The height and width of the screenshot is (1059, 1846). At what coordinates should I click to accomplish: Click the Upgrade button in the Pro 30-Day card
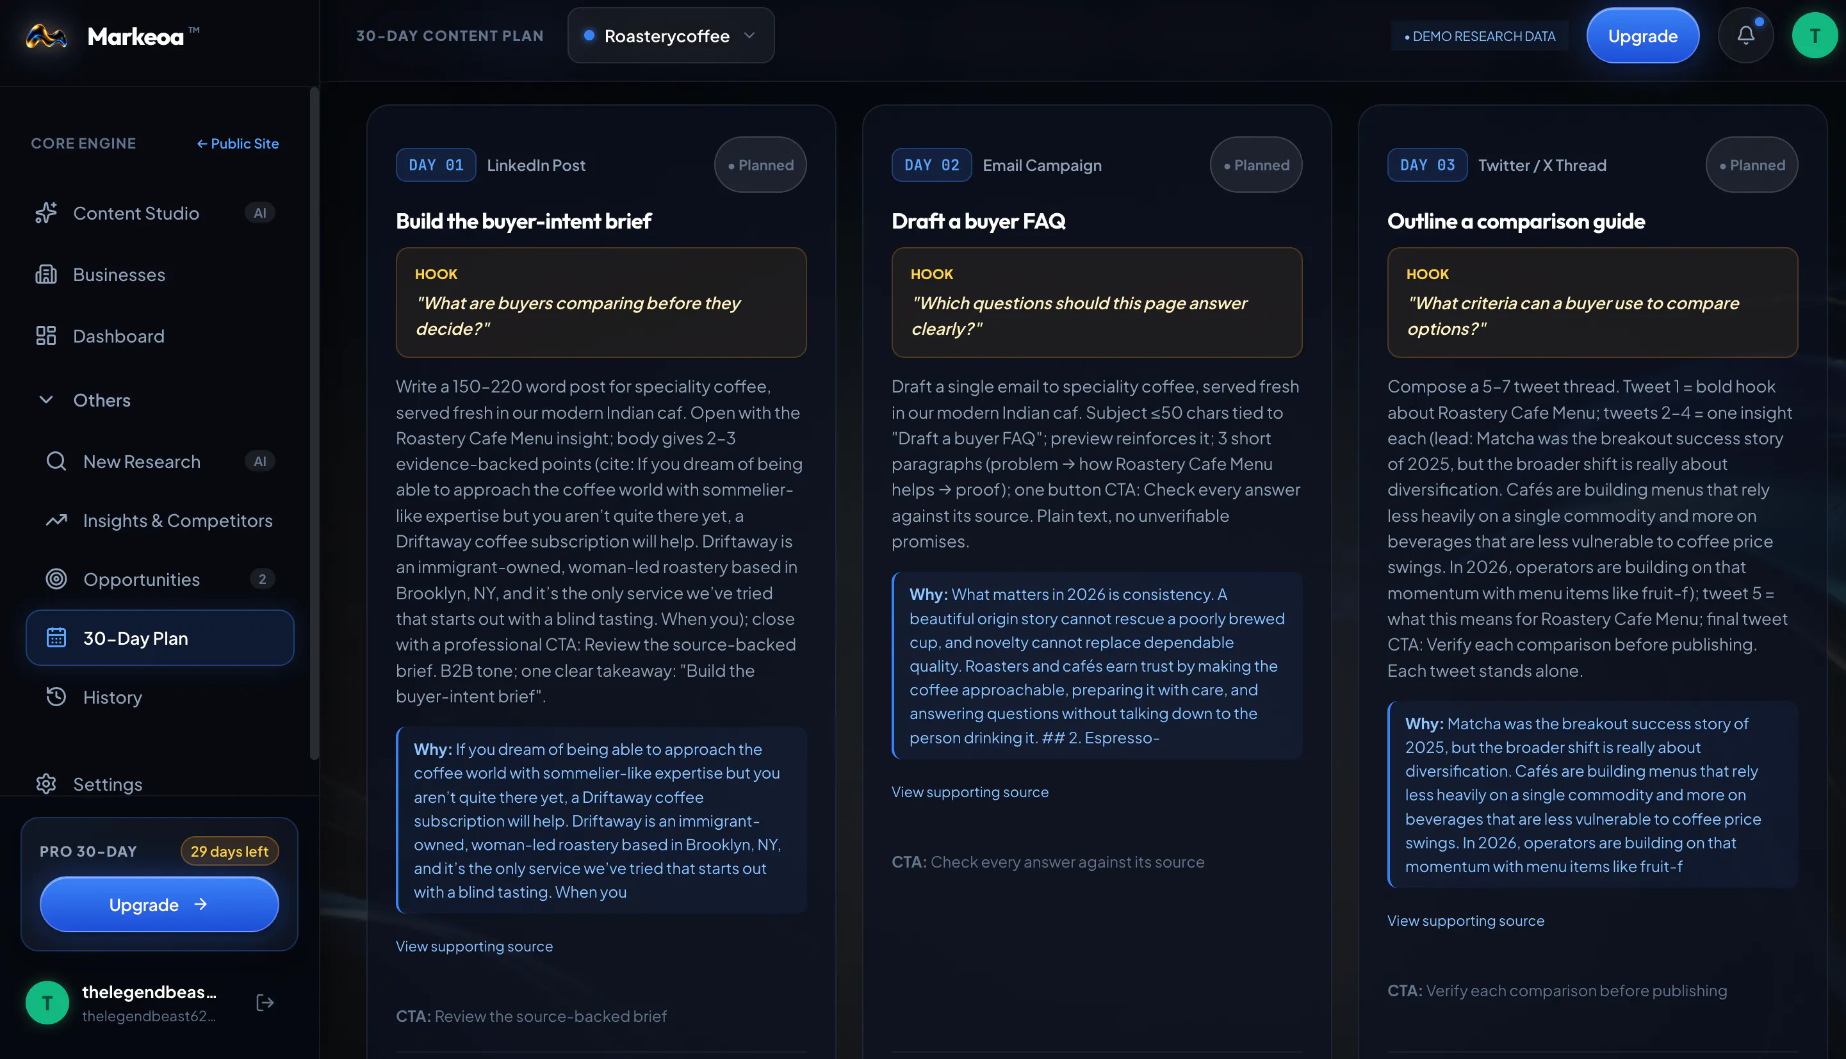tap(159, 904)
